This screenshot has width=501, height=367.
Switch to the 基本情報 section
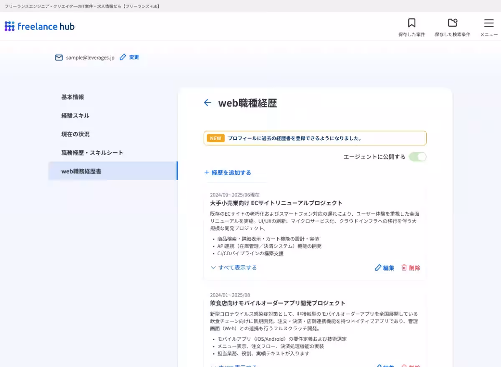[73, 97]
